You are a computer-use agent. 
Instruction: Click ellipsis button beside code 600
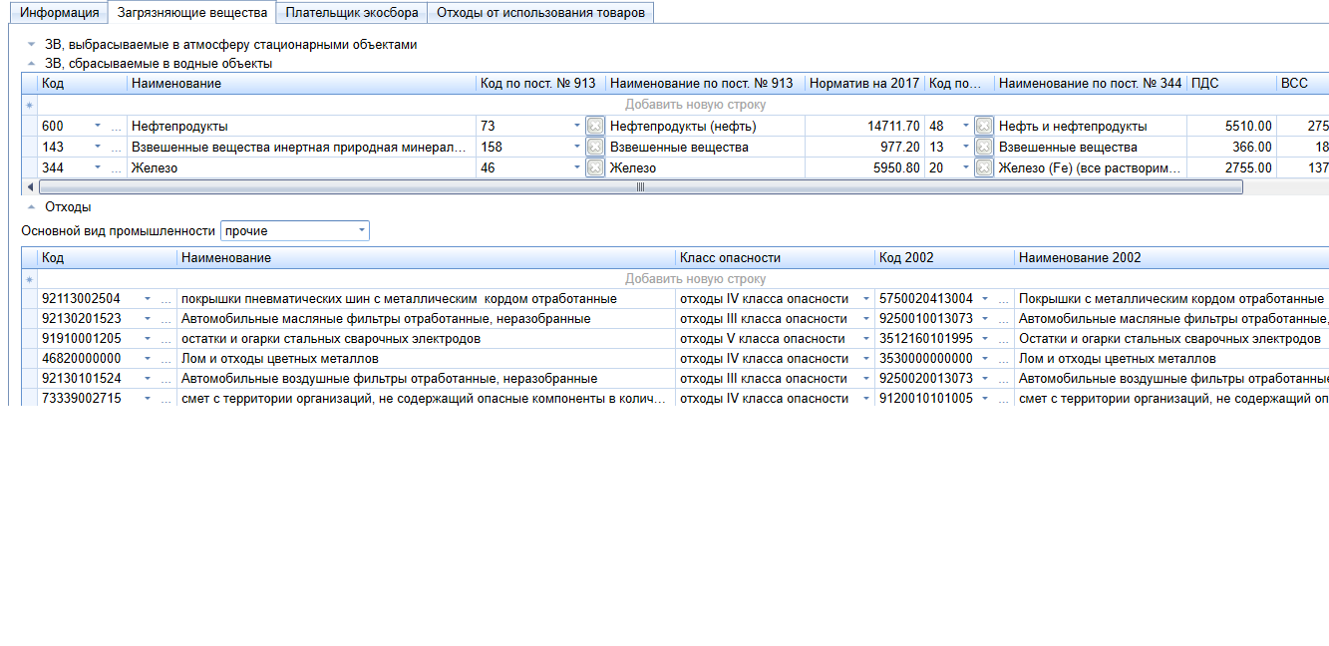click(x=117, y=127)
